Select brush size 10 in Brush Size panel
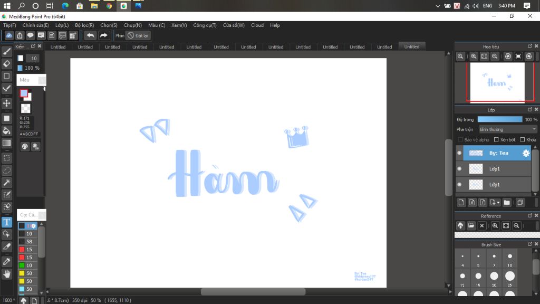 pyautogui.click(x=510, y=259)
